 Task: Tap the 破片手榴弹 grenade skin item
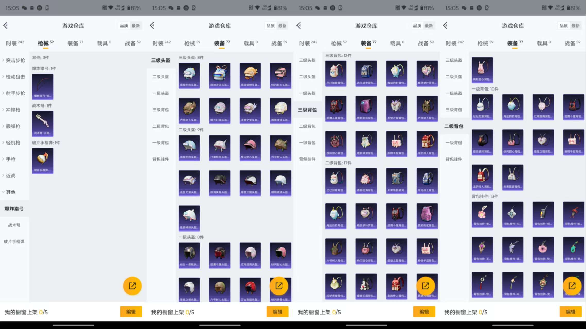43,161
